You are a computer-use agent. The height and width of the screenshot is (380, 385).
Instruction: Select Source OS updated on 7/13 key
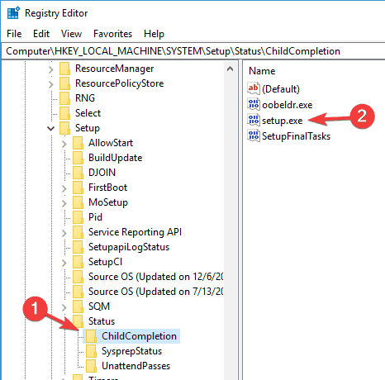pyautogui.click(x=155, y=292)
